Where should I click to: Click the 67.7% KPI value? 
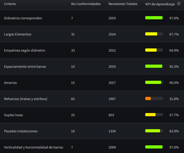(x=174, y=34)
